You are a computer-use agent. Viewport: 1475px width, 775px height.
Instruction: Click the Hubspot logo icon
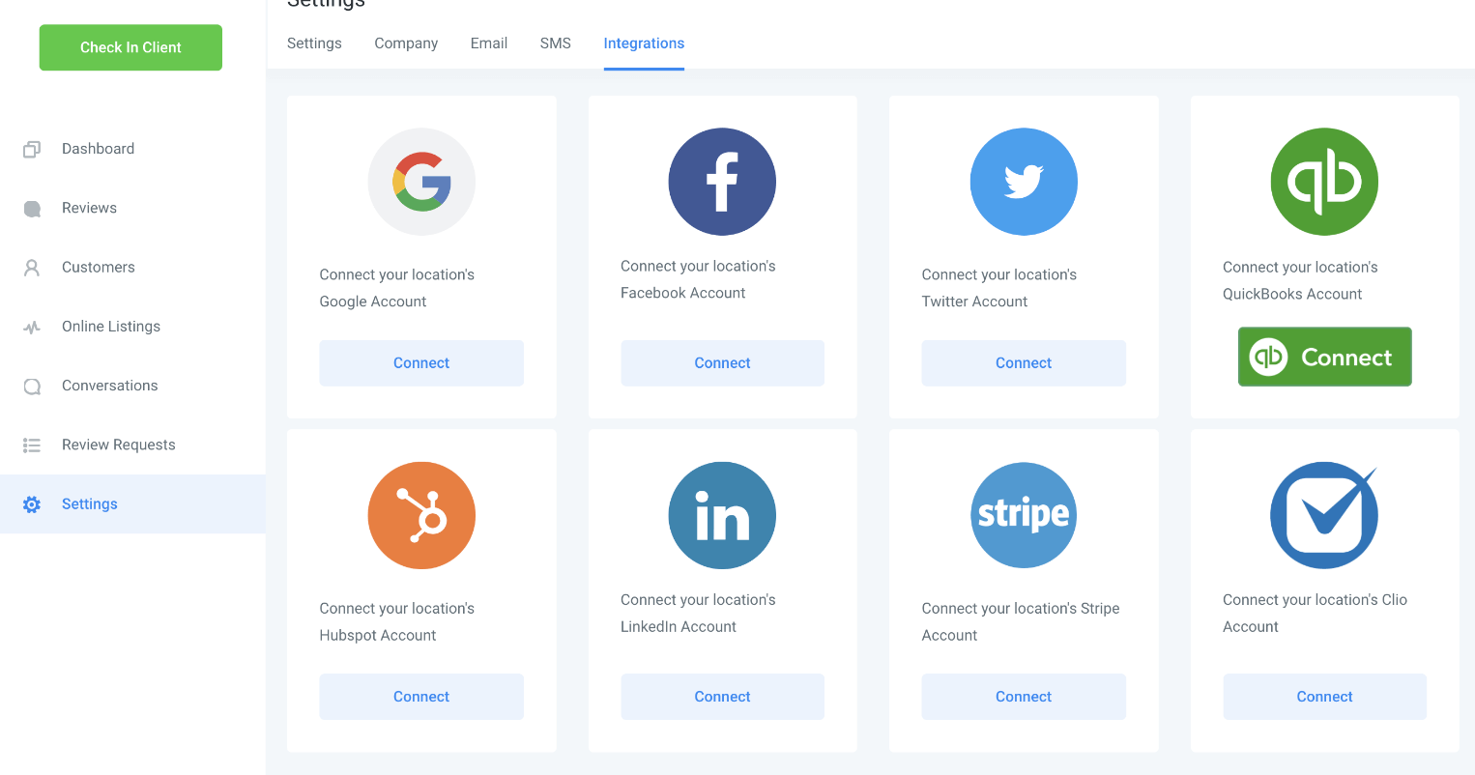421,515
